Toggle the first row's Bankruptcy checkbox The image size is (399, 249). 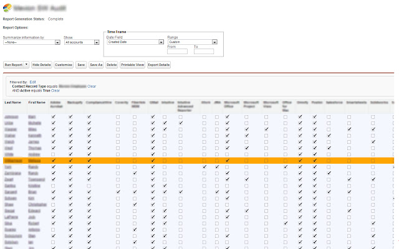click(70, 116)
